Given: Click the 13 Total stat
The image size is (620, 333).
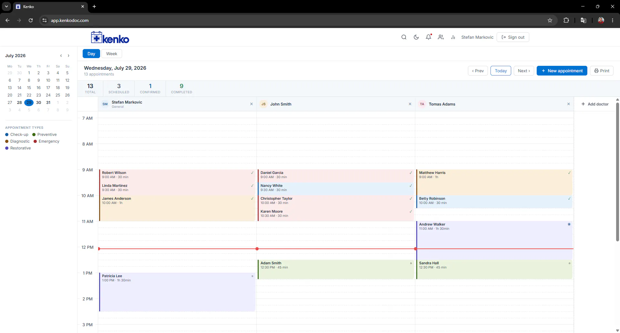Looking at the screenshot, I should pos(90,88).
